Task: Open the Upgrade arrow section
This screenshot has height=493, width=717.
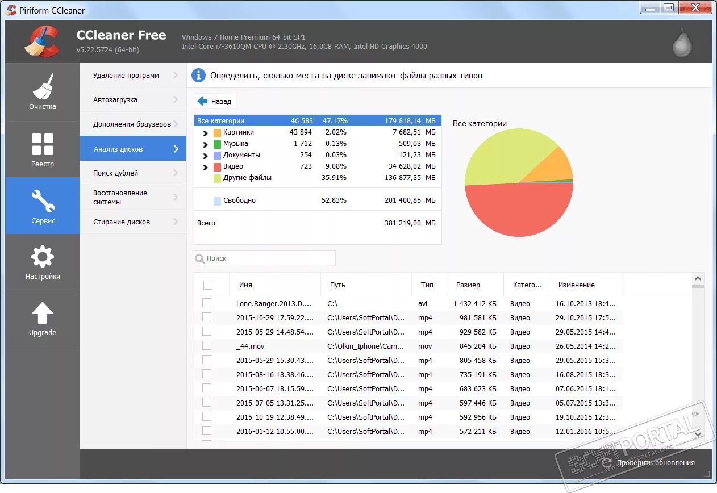Action: (x=43, y=319)
